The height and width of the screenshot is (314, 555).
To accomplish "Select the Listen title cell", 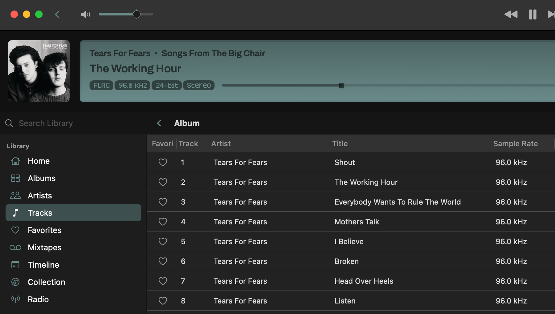I will click(x=345, y=301).
